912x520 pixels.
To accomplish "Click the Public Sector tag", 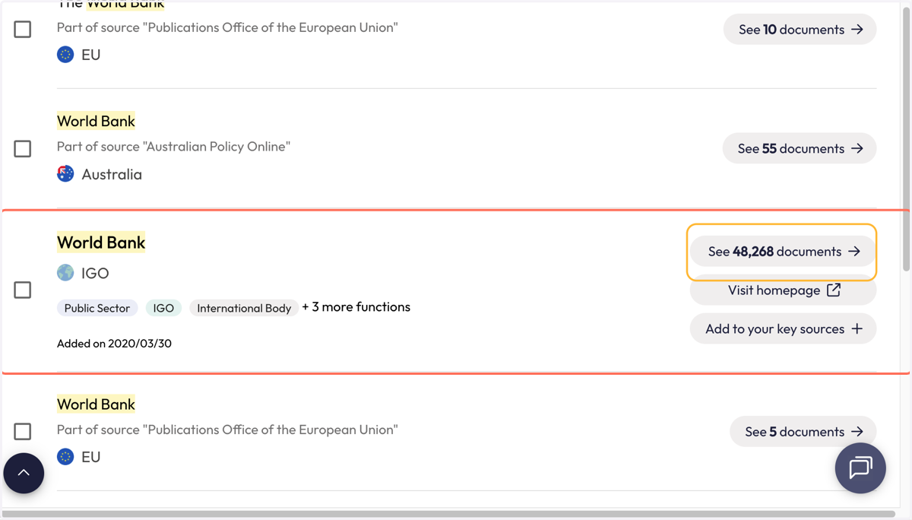I will click(x=97, y=308).
